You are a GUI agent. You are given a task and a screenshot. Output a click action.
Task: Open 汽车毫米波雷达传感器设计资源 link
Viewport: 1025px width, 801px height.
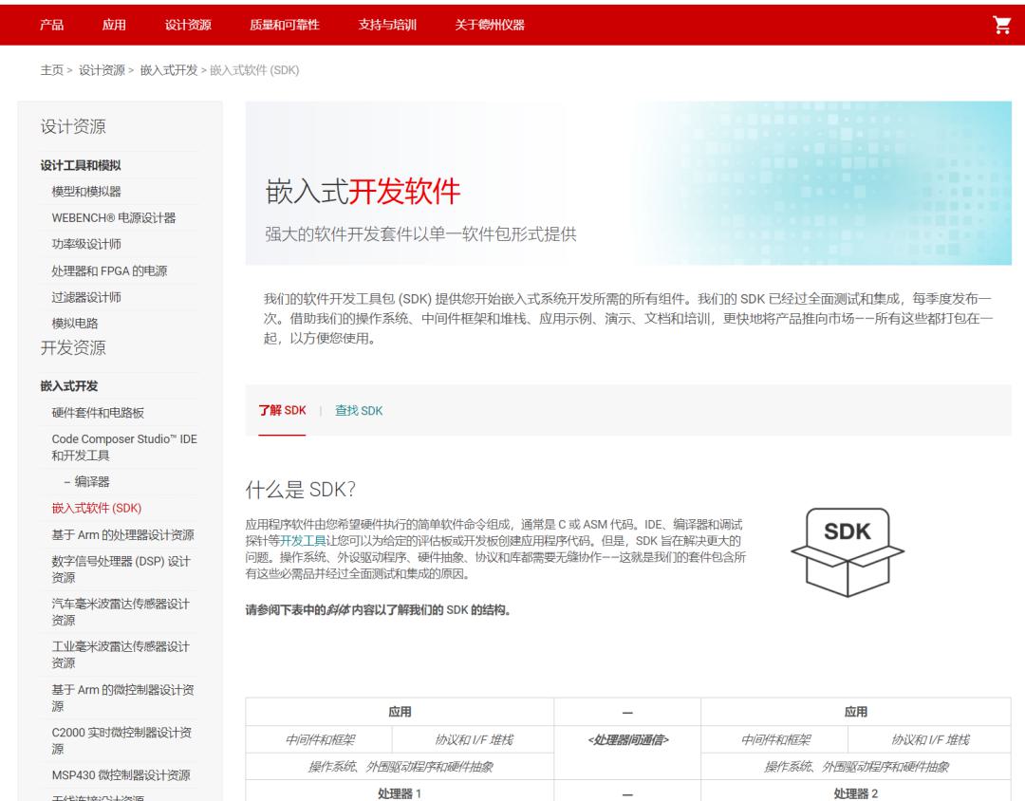tap(121, 611)
